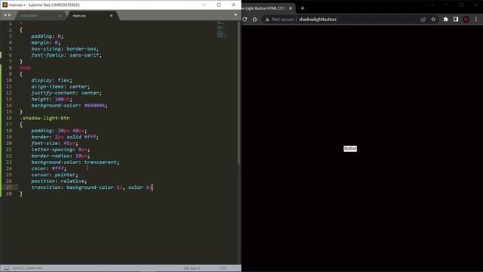
Task: Close the Light Button HTML CSS tab
Action: click(x=291, y=8)
